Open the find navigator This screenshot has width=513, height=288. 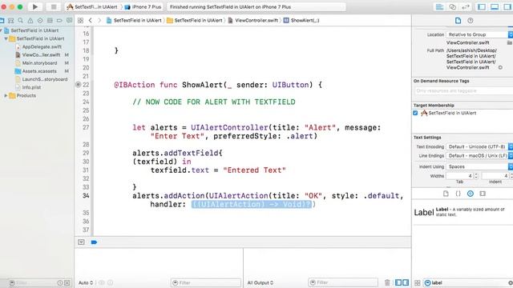coord(21,21)
